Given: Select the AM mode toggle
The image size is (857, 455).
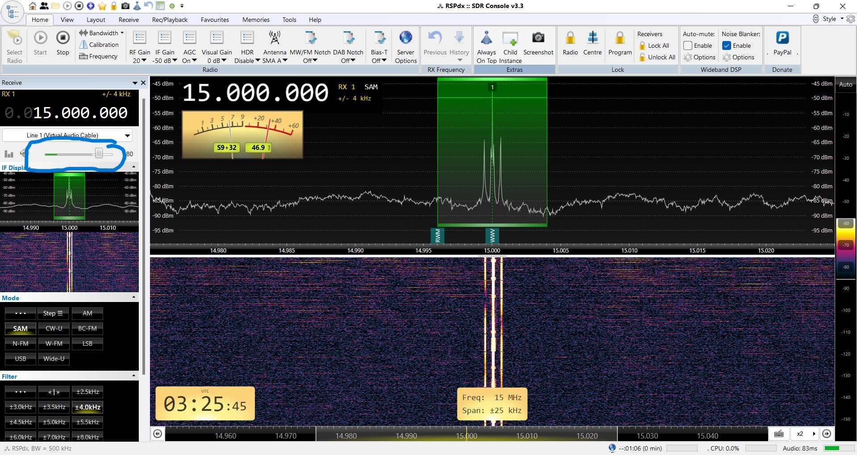Looking at the screenshot, I should pyautogui.click(x=87, y=313).
